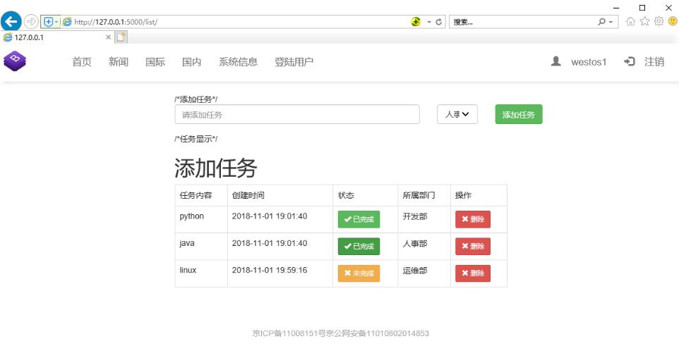Viewport: 679px width, 358px height.
Task: Open the browser Tools gear icon
Action: [659, 21]
